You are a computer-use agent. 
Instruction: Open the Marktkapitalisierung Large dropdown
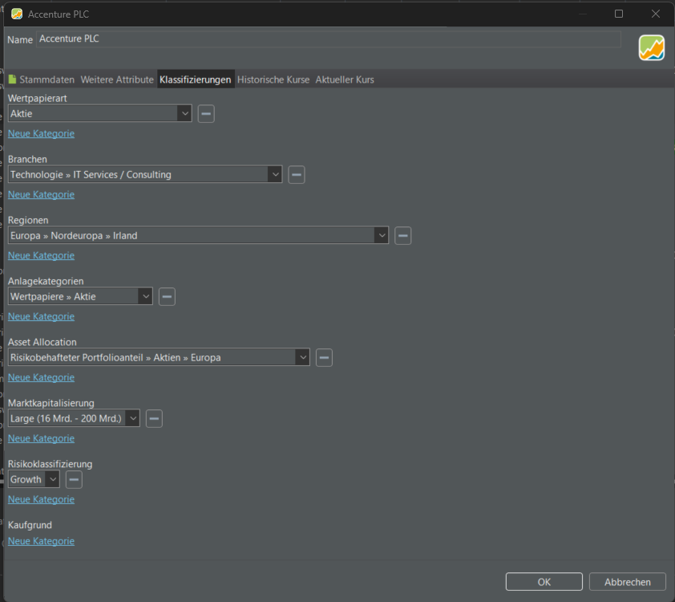pos(74,419)
